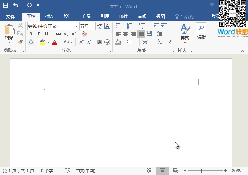Screen dimensions: 248x175
Task: Switch to the 邮件 tab
Action: pos(124,16)
